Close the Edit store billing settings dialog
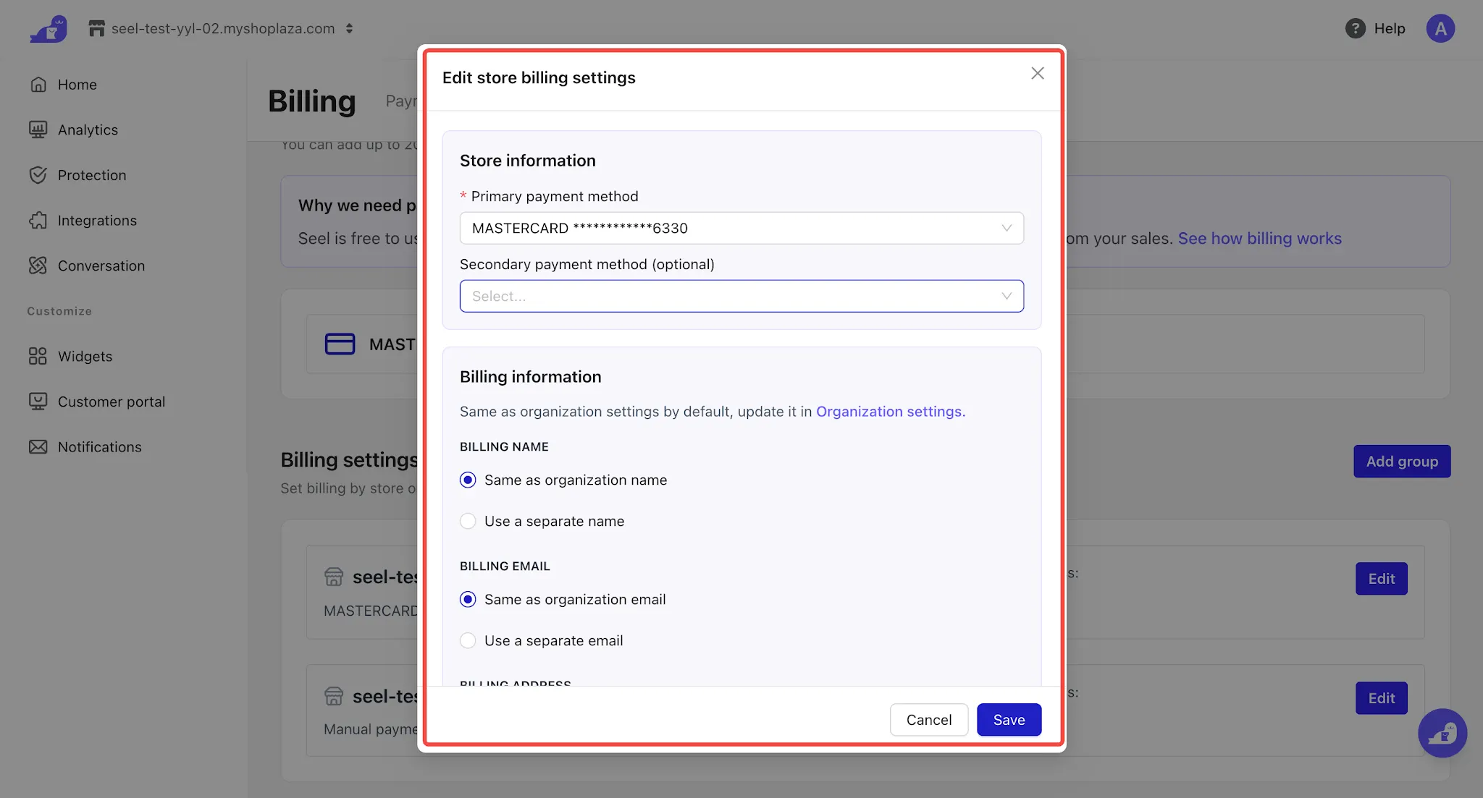This screenshot has height=798, width=1483. pos(1038,73)
